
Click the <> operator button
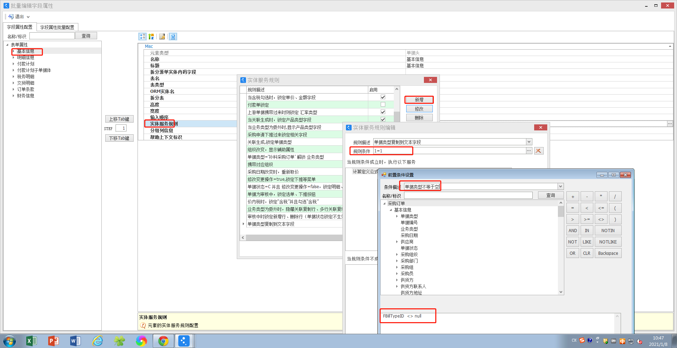click(601, 219)
